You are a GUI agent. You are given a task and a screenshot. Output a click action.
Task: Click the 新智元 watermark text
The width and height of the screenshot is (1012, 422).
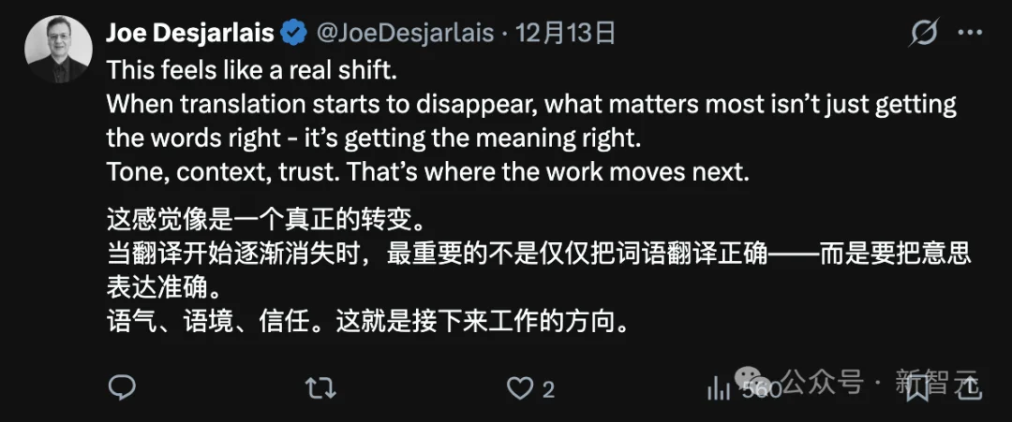pos(935,382)
